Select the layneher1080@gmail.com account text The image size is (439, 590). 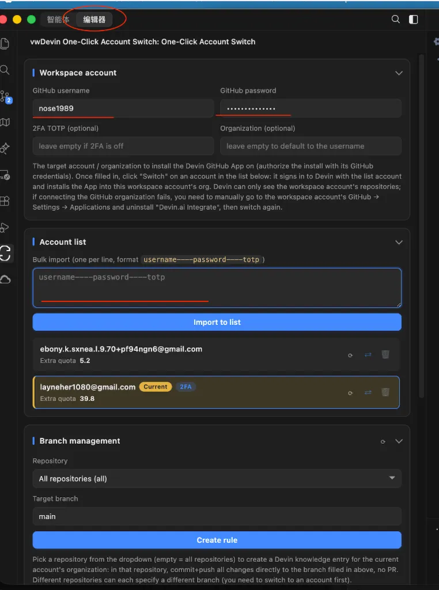click(x=88, y=387)
